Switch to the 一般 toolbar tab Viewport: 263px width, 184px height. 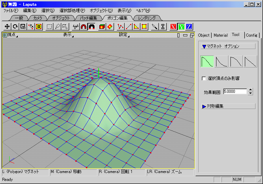coord(19,18)
